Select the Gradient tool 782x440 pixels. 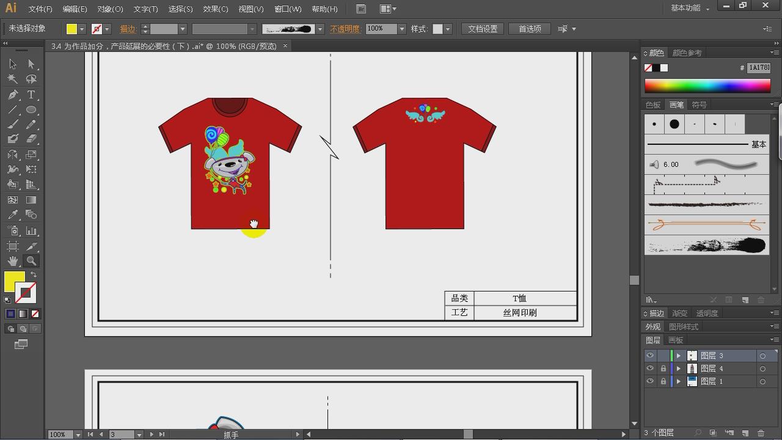tap(31, 200)
